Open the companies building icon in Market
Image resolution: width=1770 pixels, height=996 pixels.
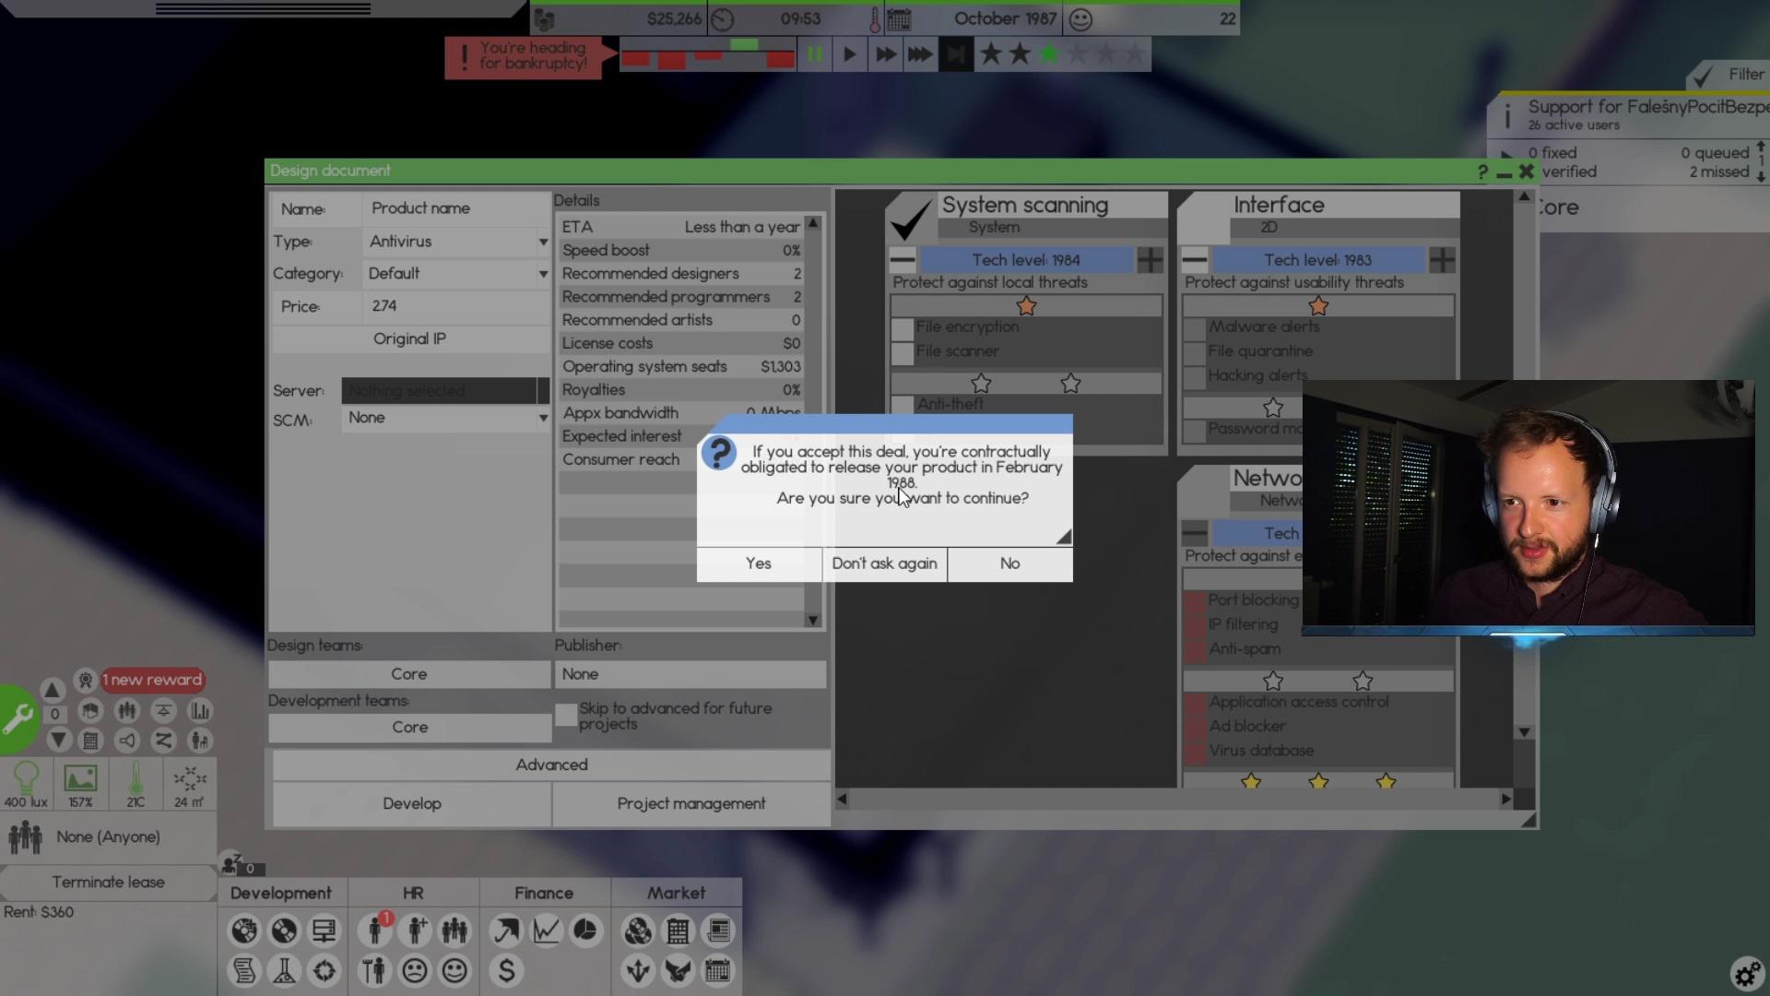[x=678, y=931]
